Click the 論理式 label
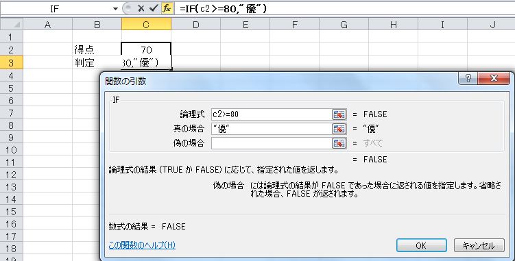 (x=192, y=114)
